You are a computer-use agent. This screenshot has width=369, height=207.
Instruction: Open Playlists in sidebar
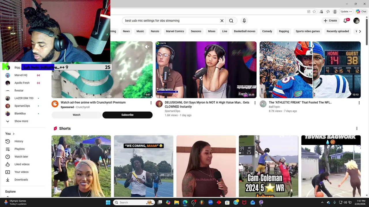[x=23, y=149]
